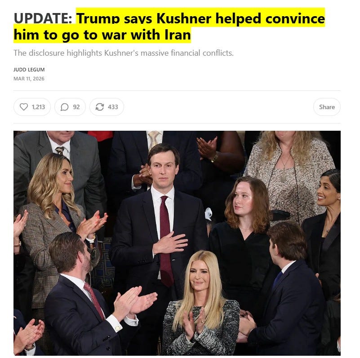Click the 1,213 likes count
The width and height of the screenshot is (360, 358).
[x=38, y=107]
